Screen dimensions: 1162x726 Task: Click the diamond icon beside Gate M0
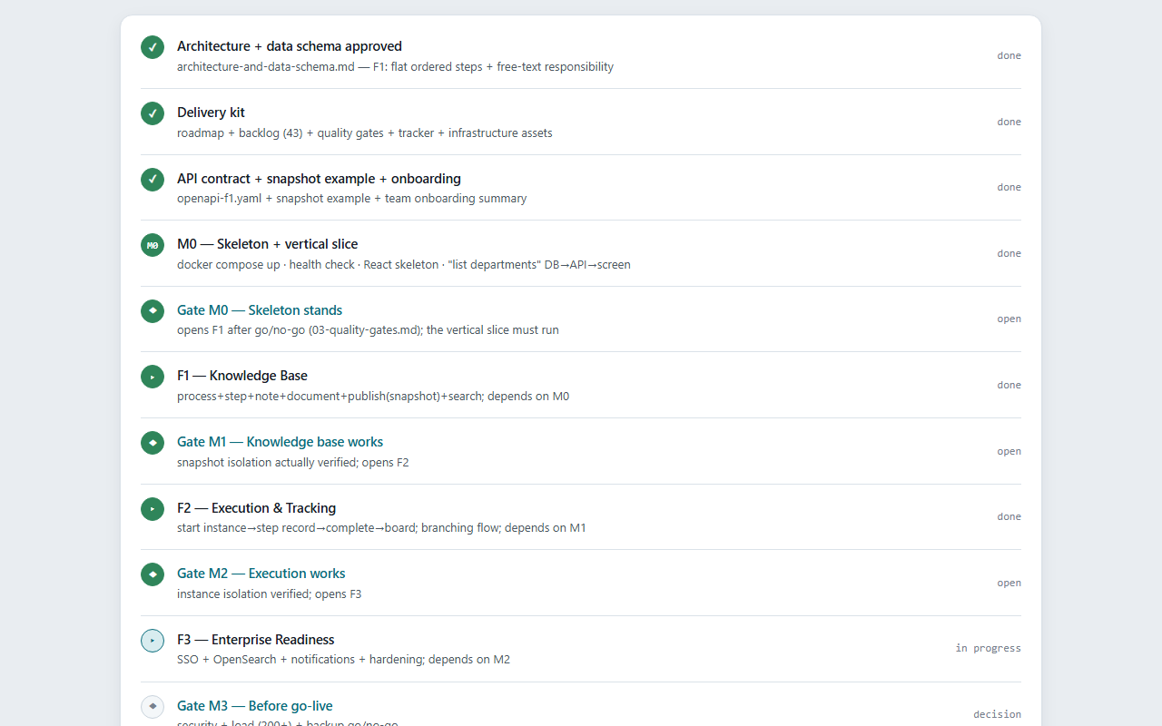(153, 311)
